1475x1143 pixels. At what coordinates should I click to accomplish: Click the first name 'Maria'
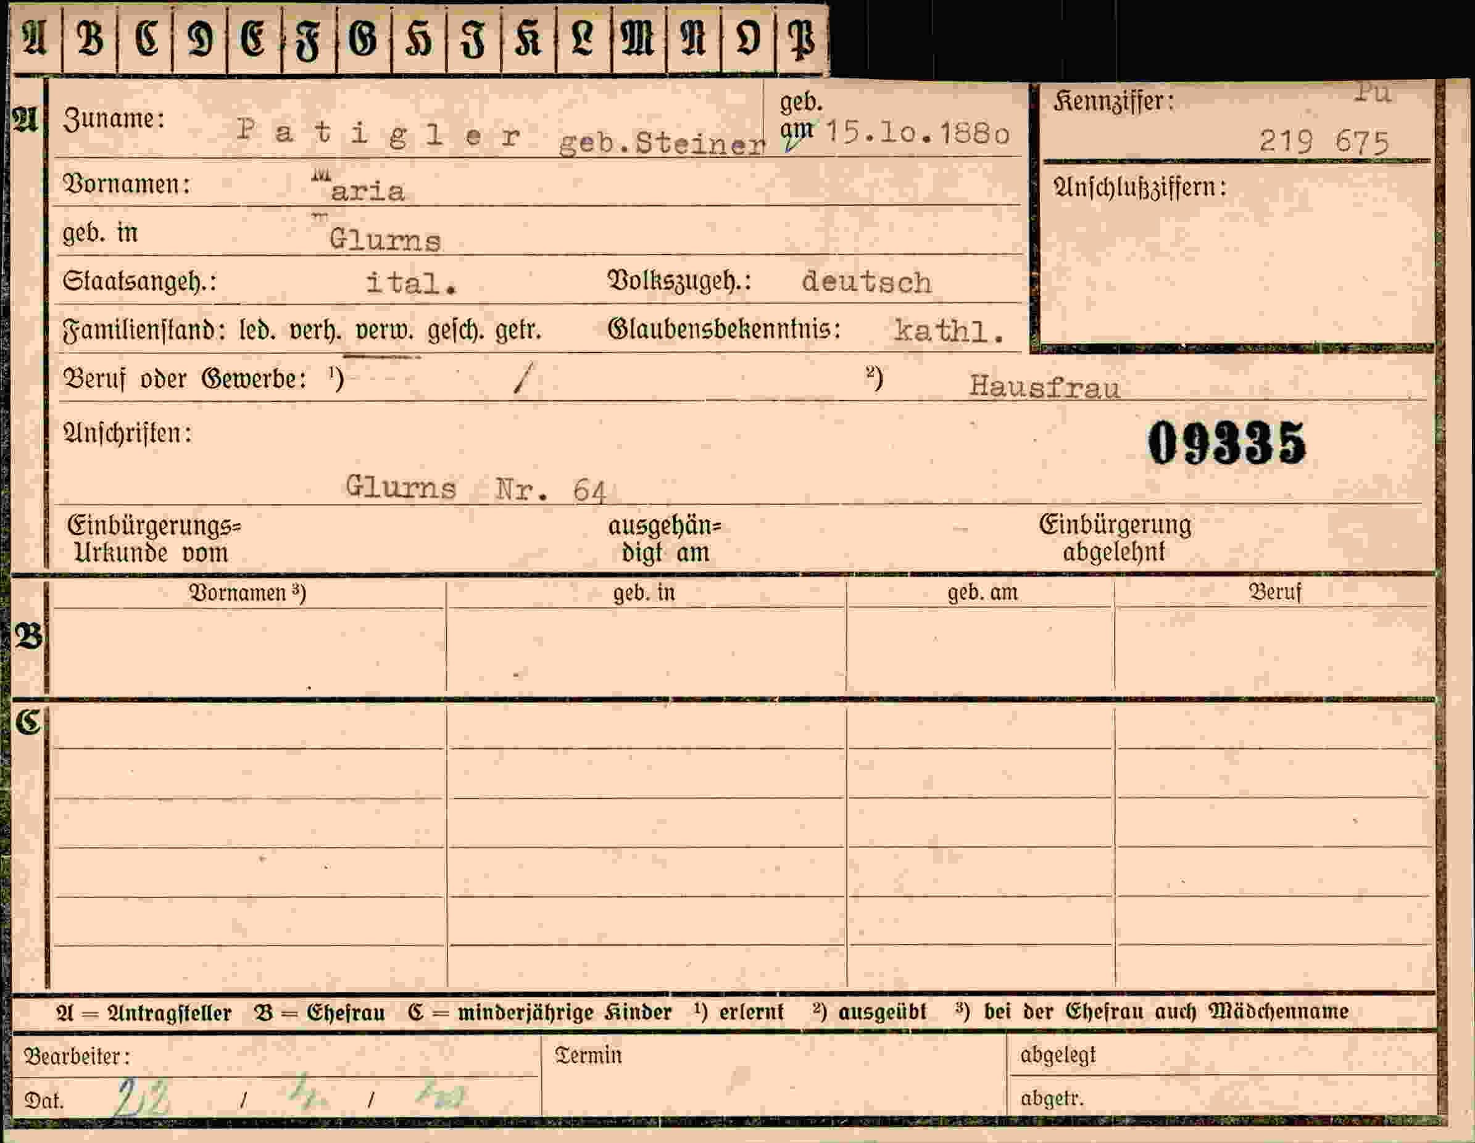coord(358,187)
